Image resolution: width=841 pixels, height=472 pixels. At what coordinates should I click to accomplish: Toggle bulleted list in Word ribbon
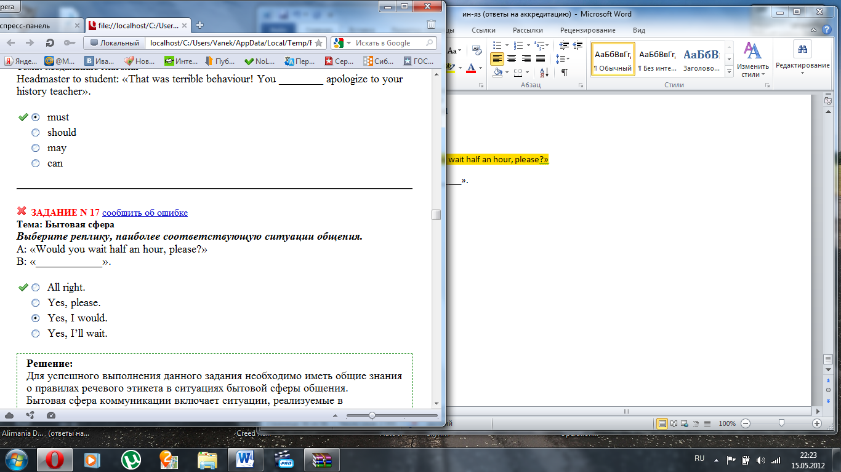pyautogui.click(x=497, y=45)
